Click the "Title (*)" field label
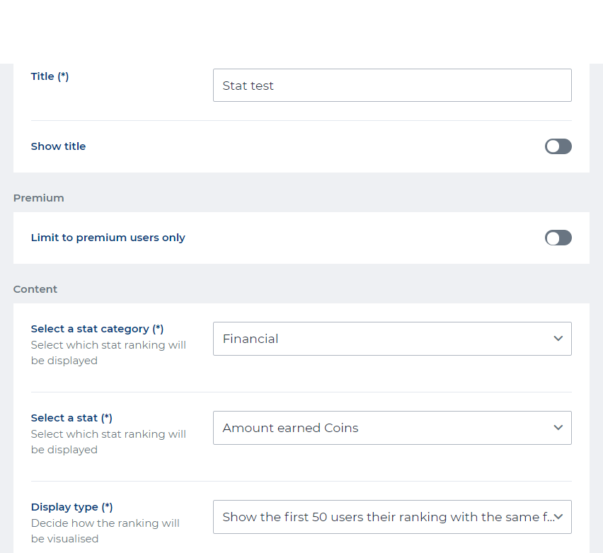603x553 pixels. click(x=50, y=76)
